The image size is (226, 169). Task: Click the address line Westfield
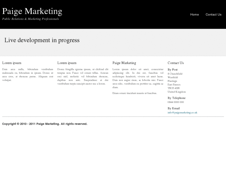pyautogui.click(x=173, y=78)
